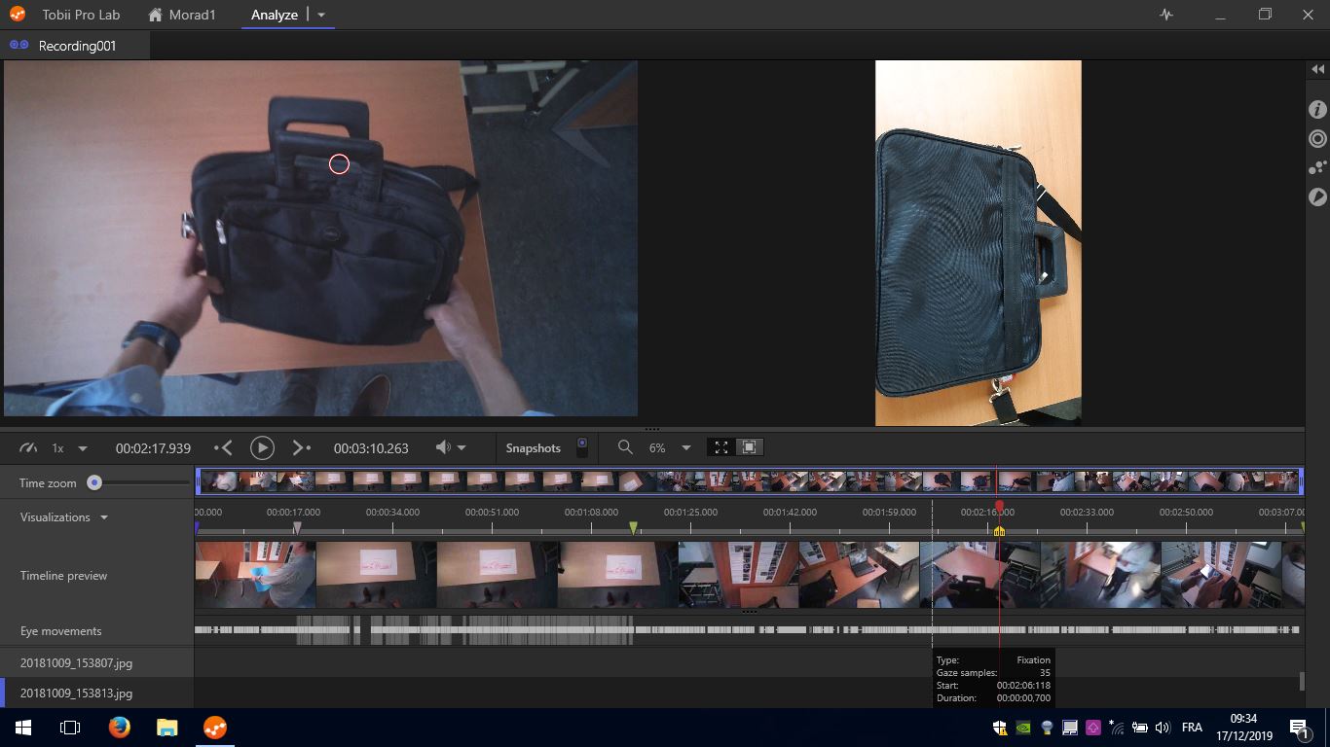Click the Time zoom label
The image size is (1330, 747).
(x=48, y=483)
